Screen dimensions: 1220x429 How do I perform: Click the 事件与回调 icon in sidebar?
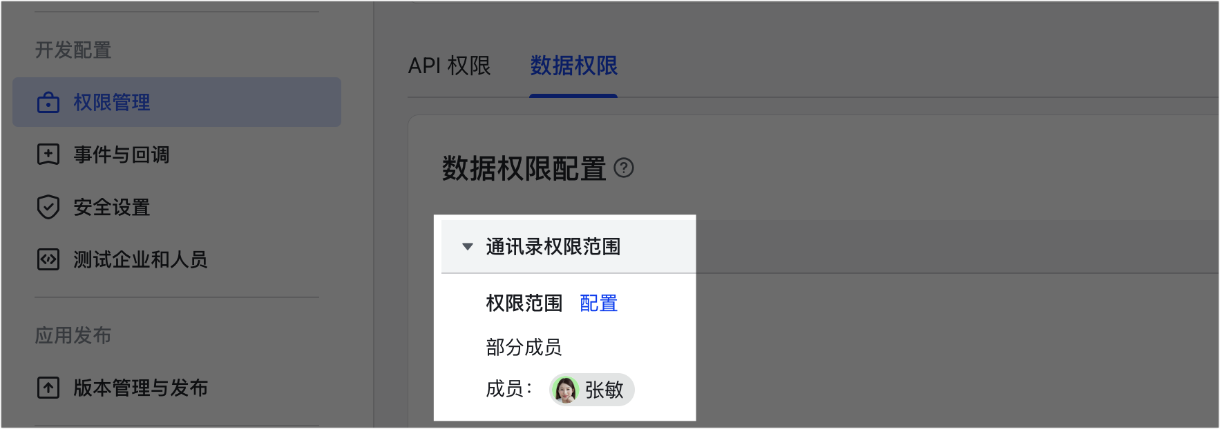point(48,154)
